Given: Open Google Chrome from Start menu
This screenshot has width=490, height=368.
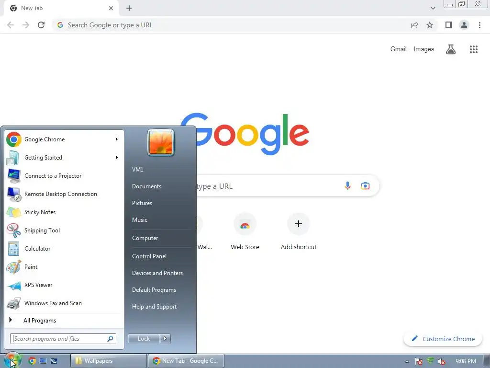Looking at the screenshot, I should pos(63,139).
